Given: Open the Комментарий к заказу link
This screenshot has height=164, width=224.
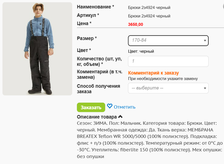Looking at the screenshot, I should click(153, 73).
